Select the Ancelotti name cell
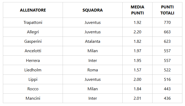Screen dimensions: 185x106 (33, 51)
